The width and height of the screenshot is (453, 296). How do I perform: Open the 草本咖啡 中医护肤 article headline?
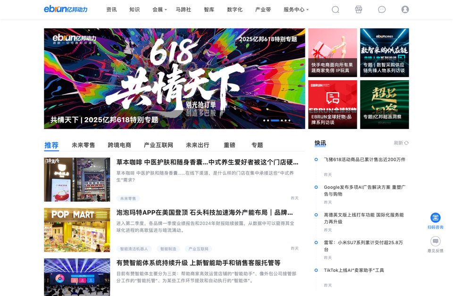point(208,162)
